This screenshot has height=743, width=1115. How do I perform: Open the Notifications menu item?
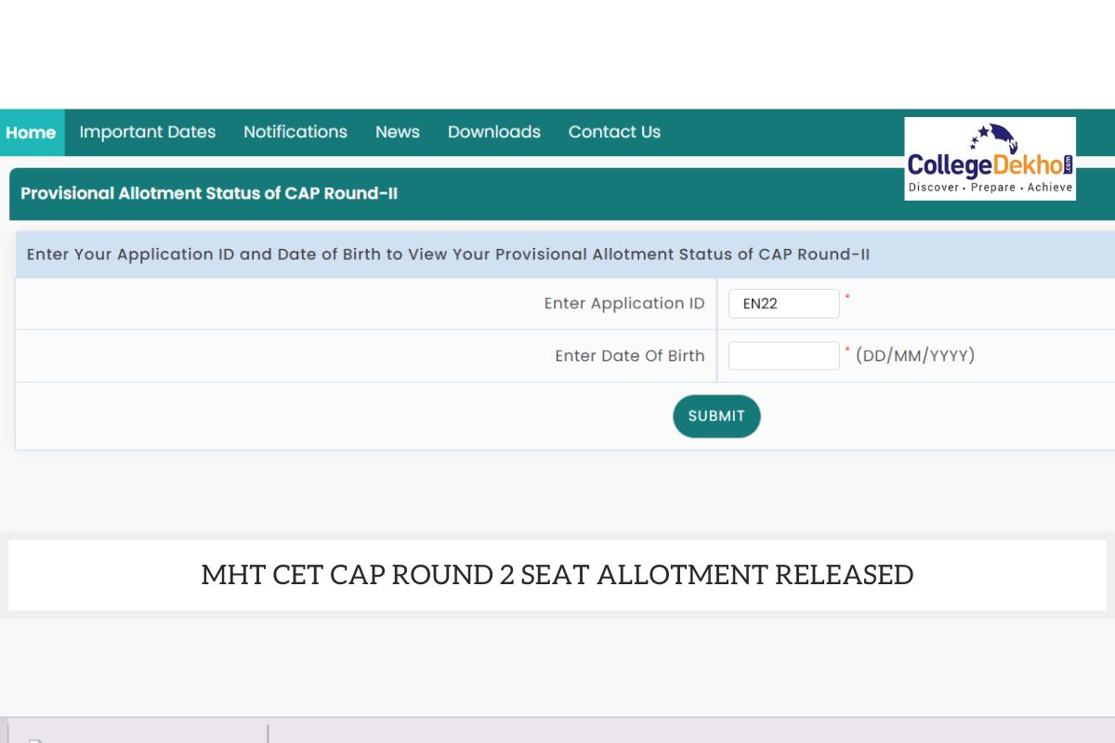point(295,132)
